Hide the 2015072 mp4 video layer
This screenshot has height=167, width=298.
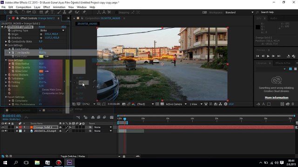click(x=3, y=131)
